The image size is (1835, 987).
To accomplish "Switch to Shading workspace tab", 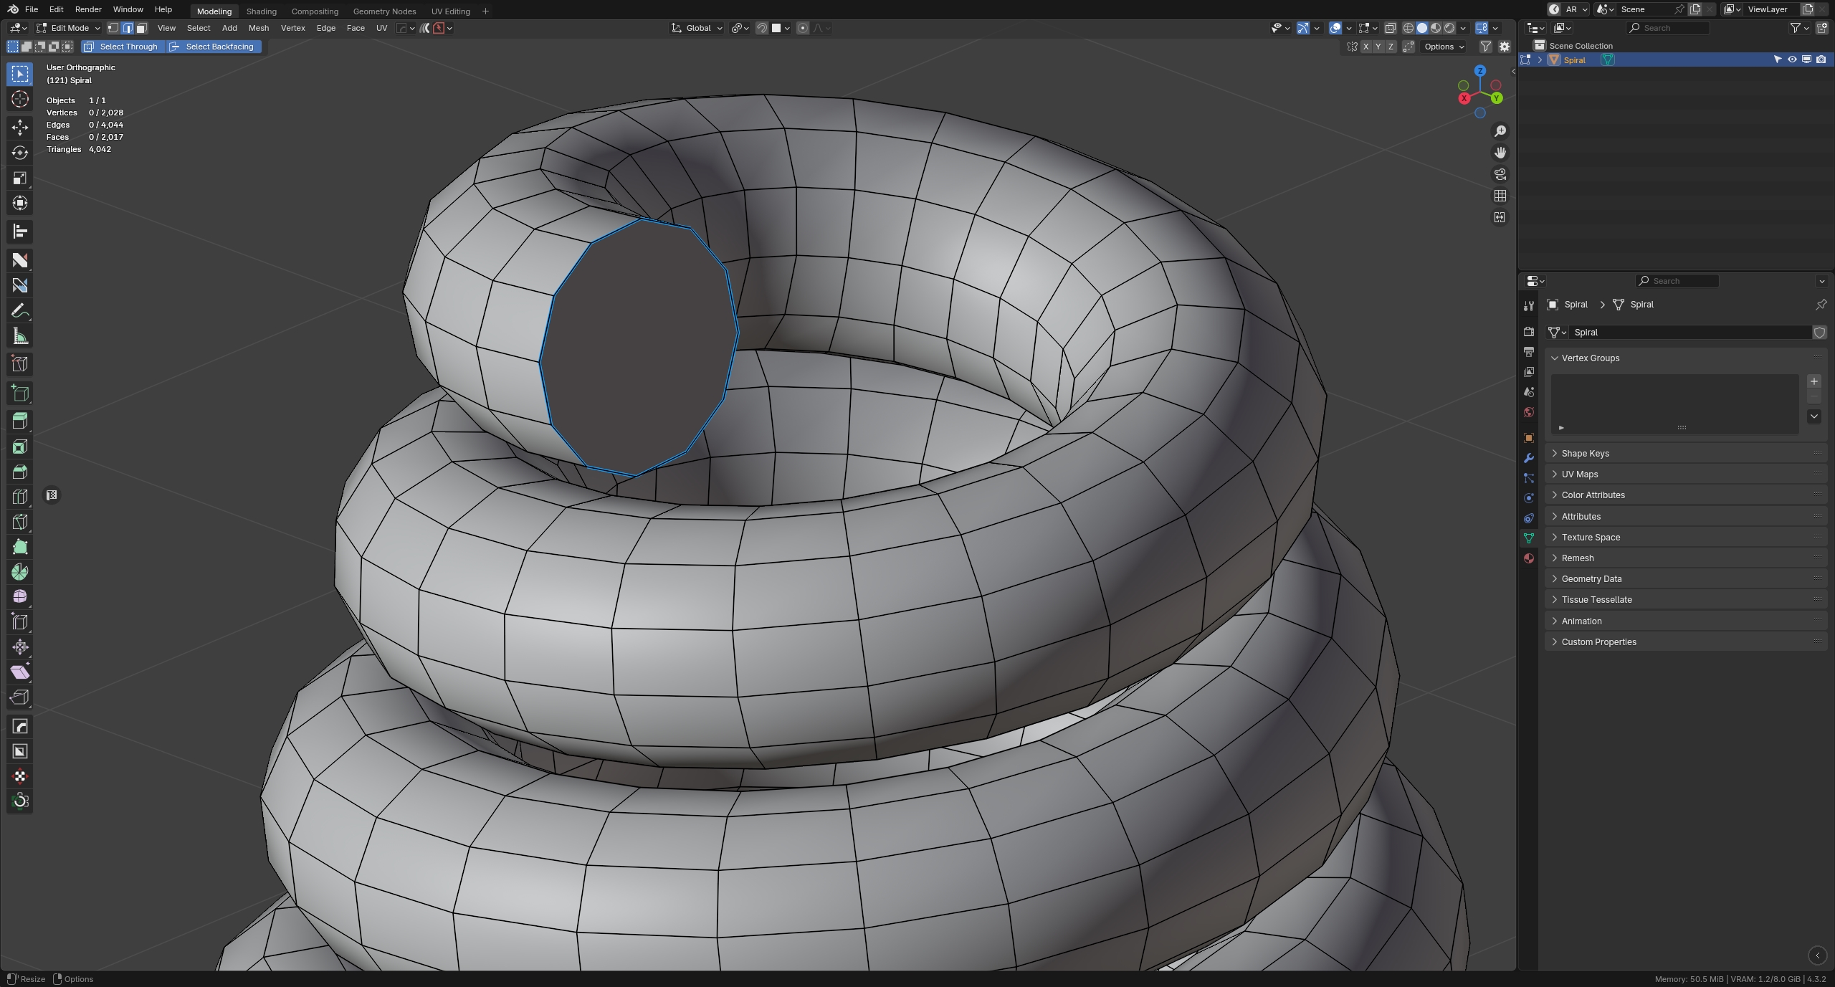I will point(261,11).
